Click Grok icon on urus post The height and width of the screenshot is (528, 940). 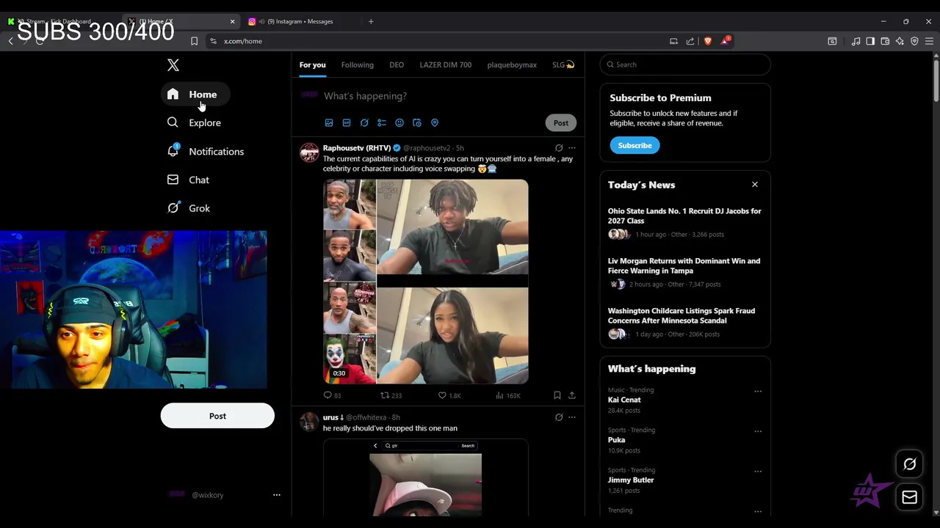click(x=559, y=417)
